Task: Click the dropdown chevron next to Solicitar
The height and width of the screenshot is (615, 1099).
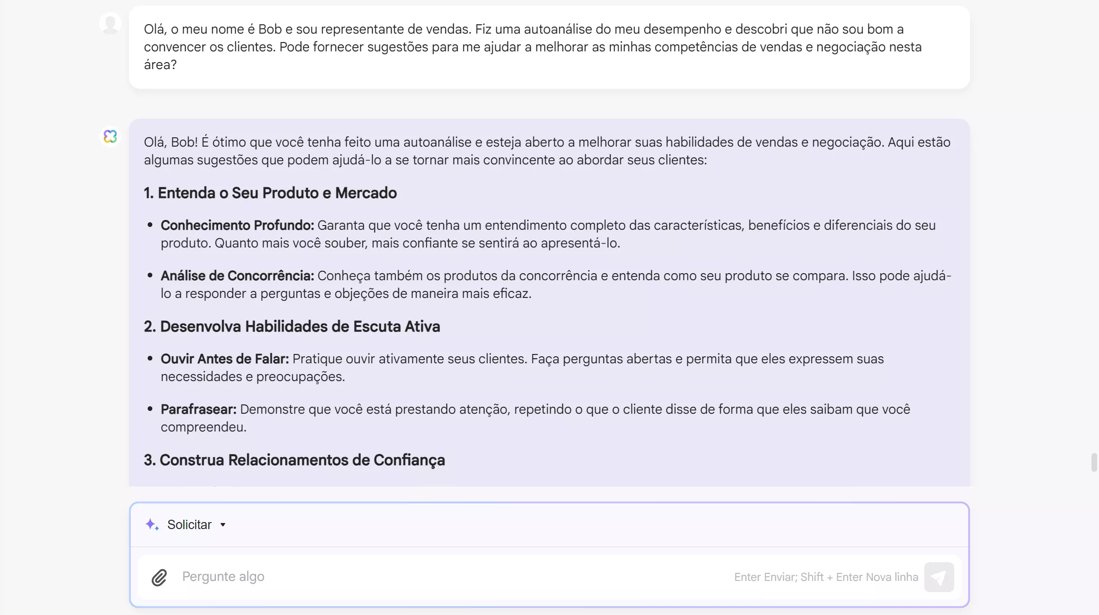Action: point(223,524)
